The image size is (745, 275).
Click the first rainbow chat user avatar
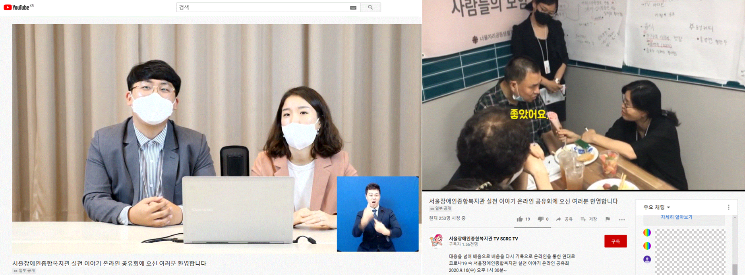click(647, 233)
